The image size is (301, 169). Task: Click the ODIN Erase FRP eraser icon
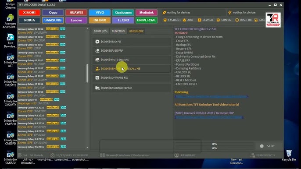[x=97, y=51]
